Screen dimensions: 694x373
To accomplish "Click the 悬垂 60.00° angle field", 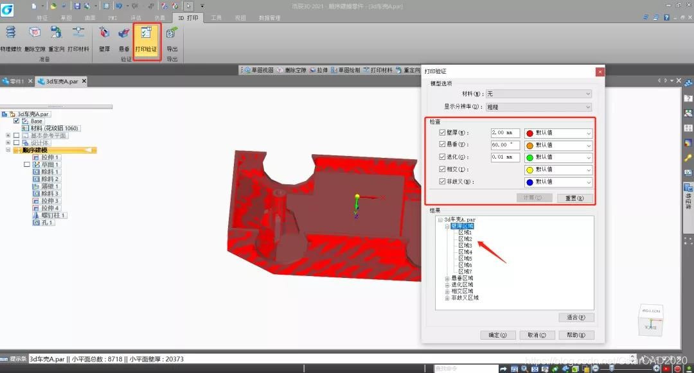I will point(505,145).
